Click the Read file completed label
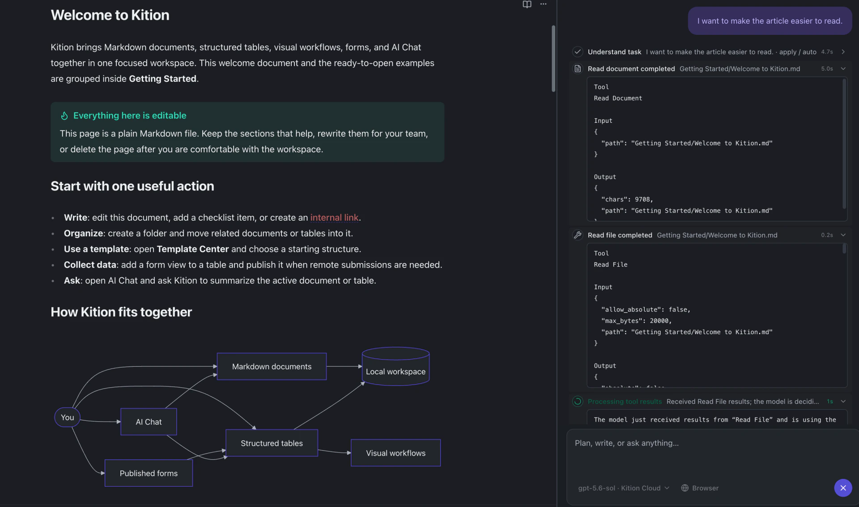Image resolution: width=859 pixels, height=507 pixels. click(620, 235)
